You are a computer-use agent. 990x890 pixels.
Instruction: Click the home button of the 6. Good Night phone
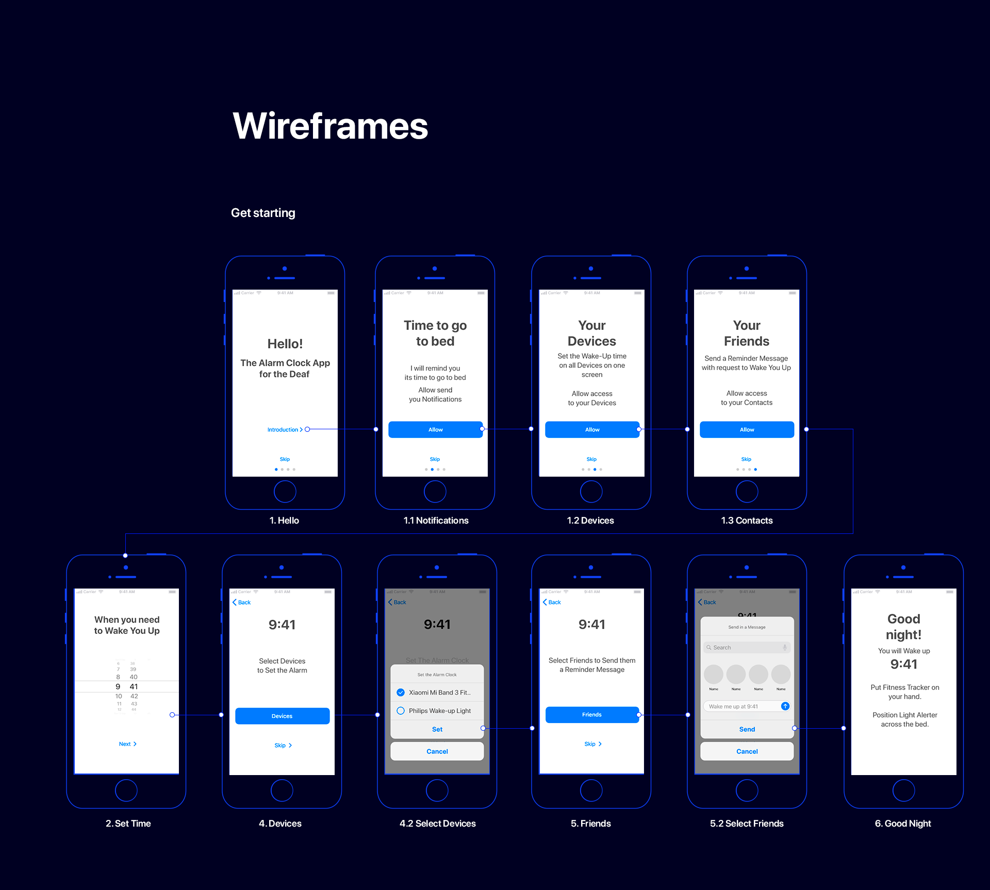(x=903, y=790)
